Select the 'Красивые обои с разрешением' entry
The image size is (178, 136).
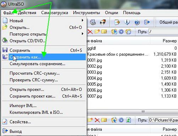click(x=118, y=54)
